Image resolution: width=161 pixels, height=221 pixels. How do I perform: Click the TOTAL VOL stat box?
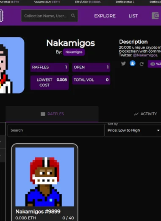pos(91,80)
